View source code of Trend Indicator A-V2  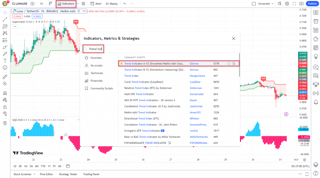[x=229, y=64]
